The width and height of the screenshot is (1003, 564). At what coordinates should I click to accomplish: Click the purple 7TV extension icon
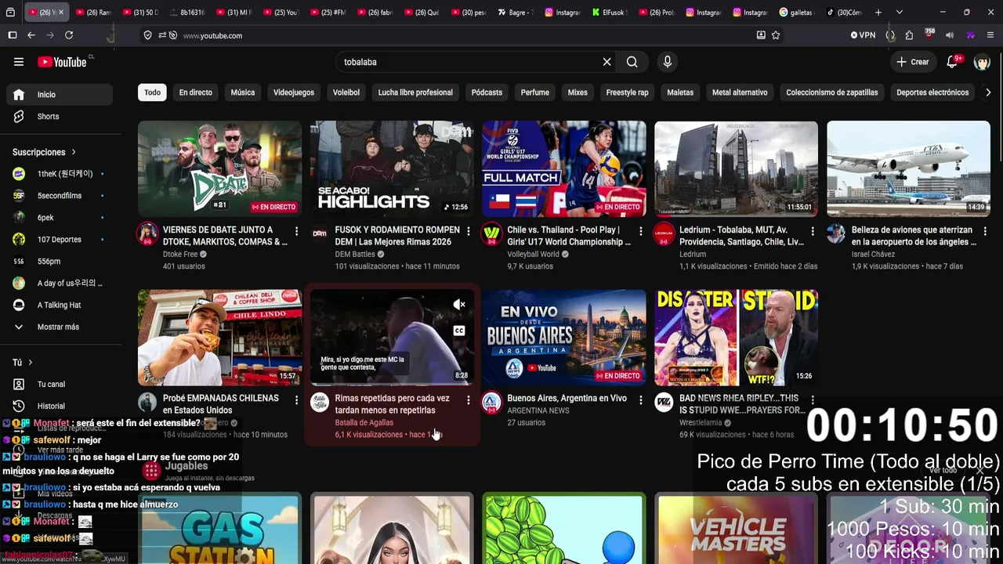[970, 35]
